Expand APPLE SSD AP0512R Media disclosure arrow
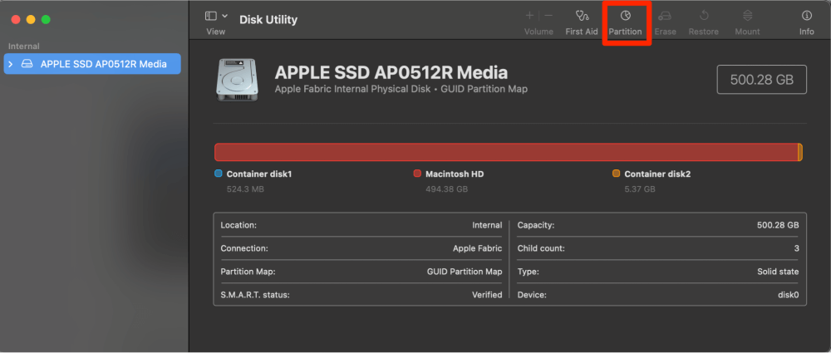This screenshot has height=353, width=831. (11, 64)
